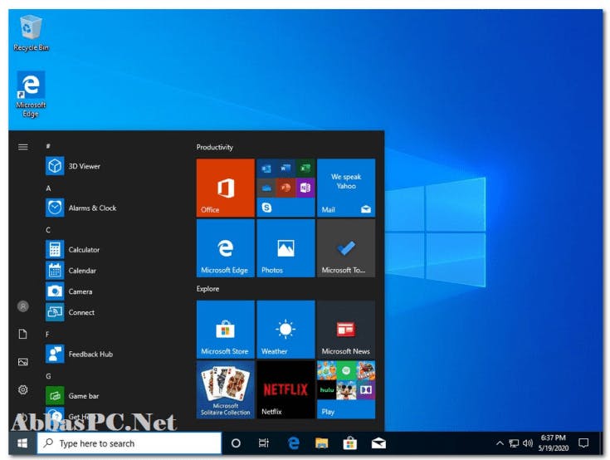The width and height of the screenshot is (610, 460).
Task: Expand the Start menu hamburger navigation
Action: [x=23, y=147]
